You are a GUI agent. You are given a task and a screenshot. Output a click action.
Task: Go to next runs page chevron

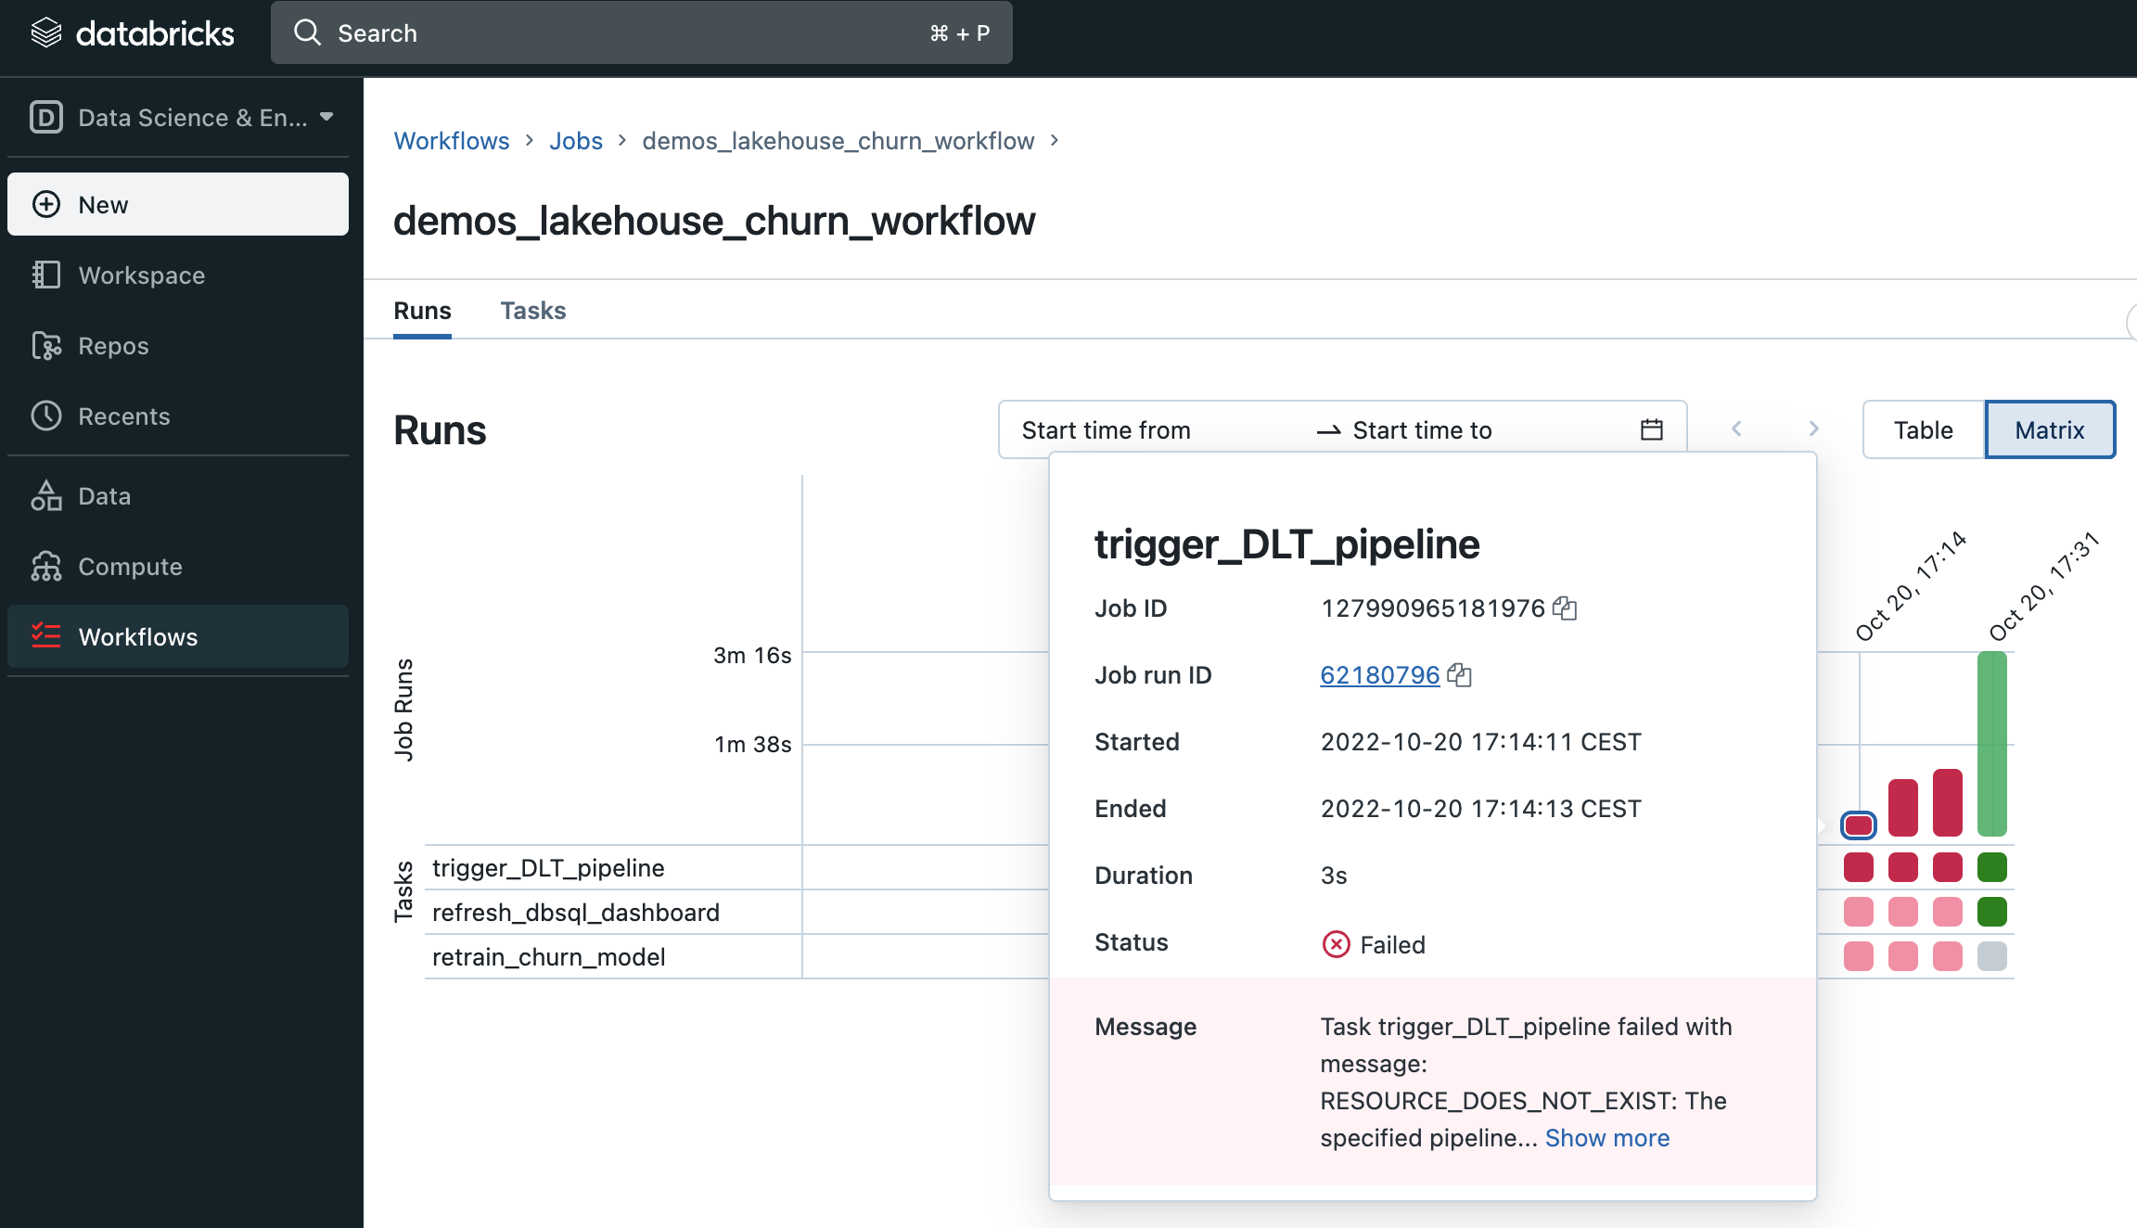pyautogui.click(x=1813, y=429)
